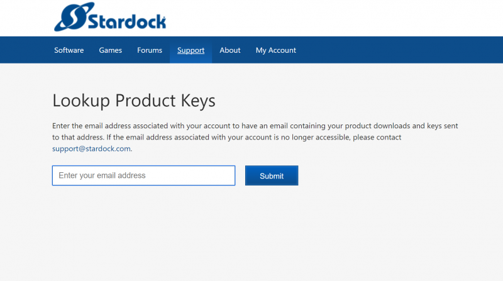The width and height of the screenshot is (503, 281).
Task: Navigate to the About page
Action: [x=230, y=50]
